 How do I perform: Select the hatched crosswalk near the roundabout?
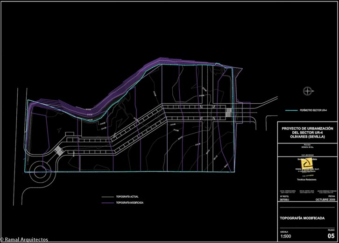[59, 151]
